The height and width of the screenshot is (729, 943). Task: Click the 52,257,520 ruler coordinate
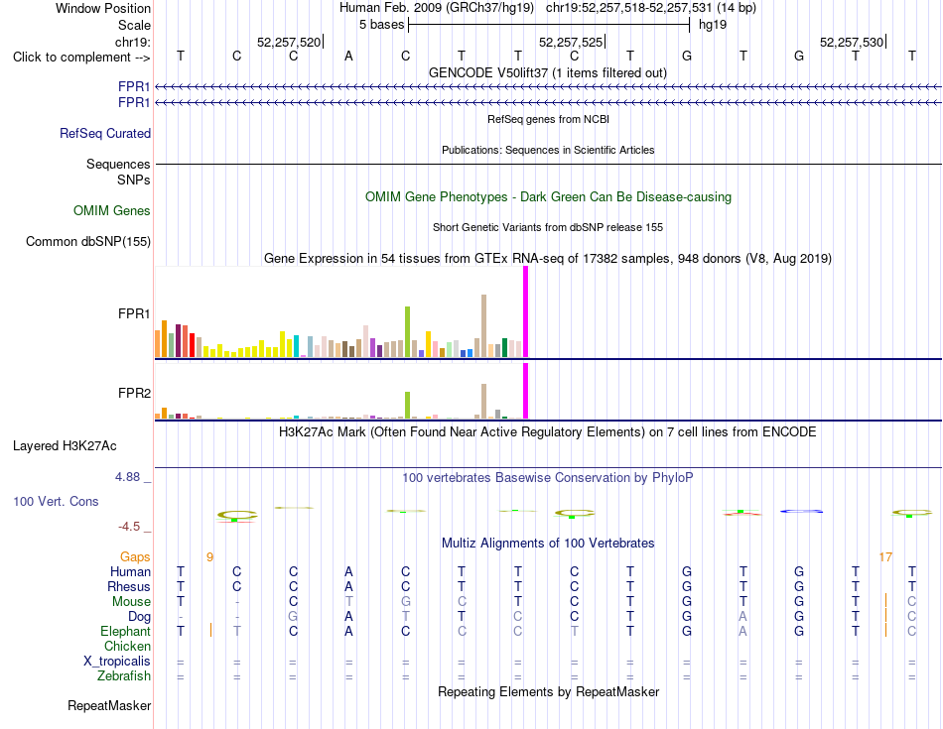(x=289, y=42)
